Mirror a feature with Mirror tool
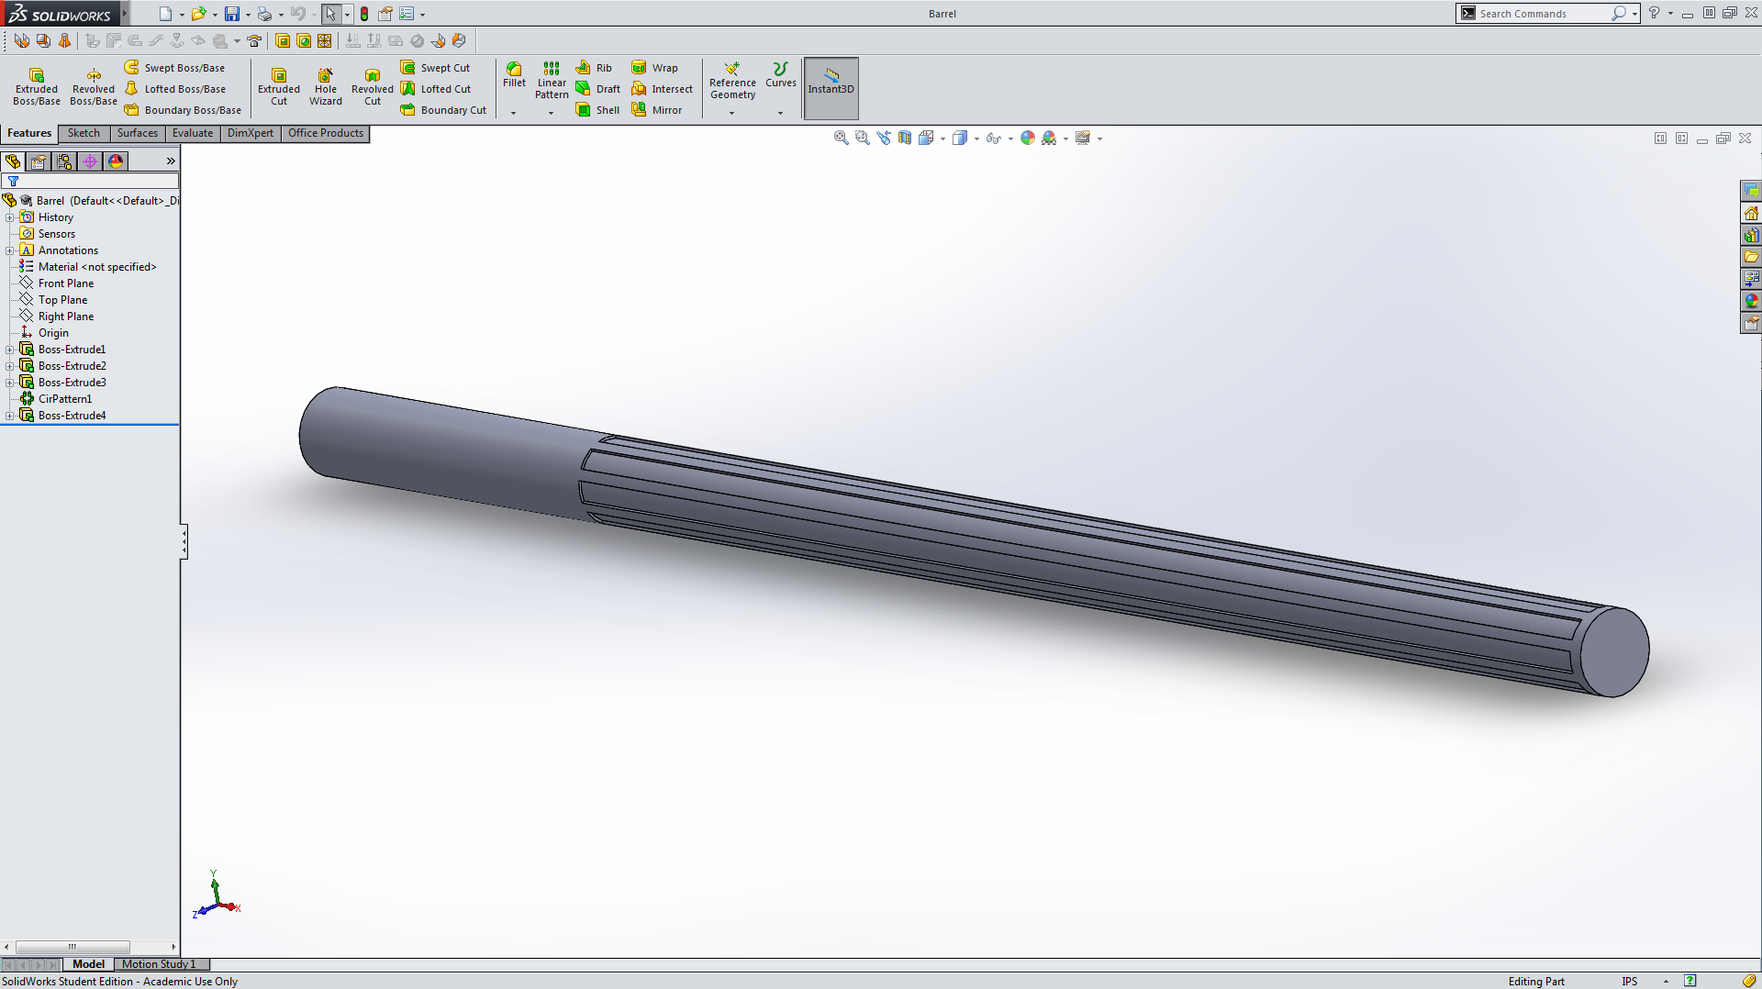Screen dimensions: 1762x989 [x=656, y=110]
